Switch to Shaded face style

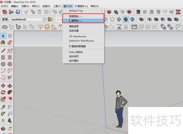[119, 19]
